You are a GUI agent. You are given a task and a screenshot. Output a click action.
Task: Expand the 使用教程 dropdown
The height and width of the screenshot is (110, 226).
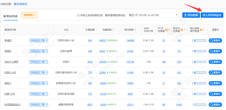click(x=29, y=15)
